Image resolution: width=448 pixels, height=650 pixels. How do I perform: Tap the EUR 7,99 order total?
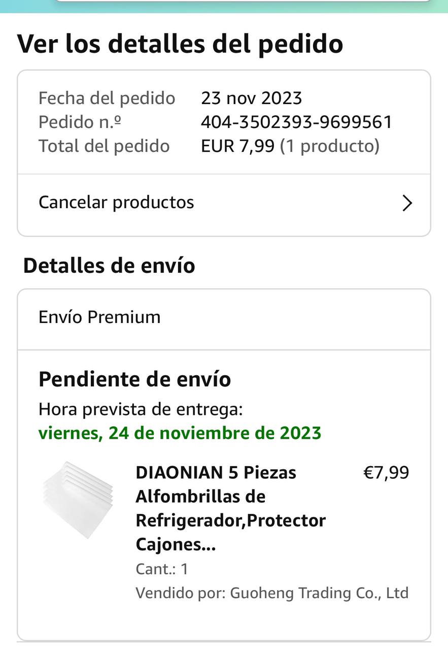click(237, 146)
